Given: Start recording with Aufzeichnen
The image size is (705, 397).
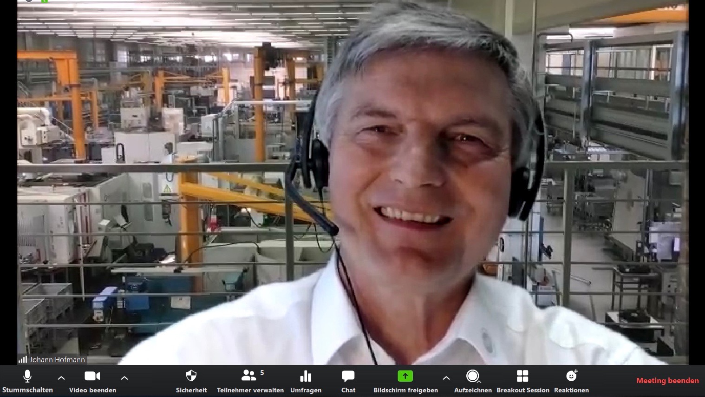Looking at the screenshot, I should pos(473,381).
